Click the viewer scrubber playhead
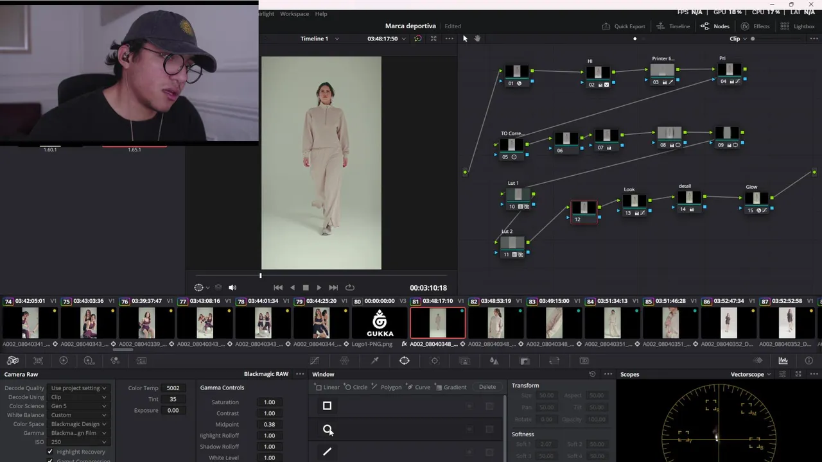 261,275
